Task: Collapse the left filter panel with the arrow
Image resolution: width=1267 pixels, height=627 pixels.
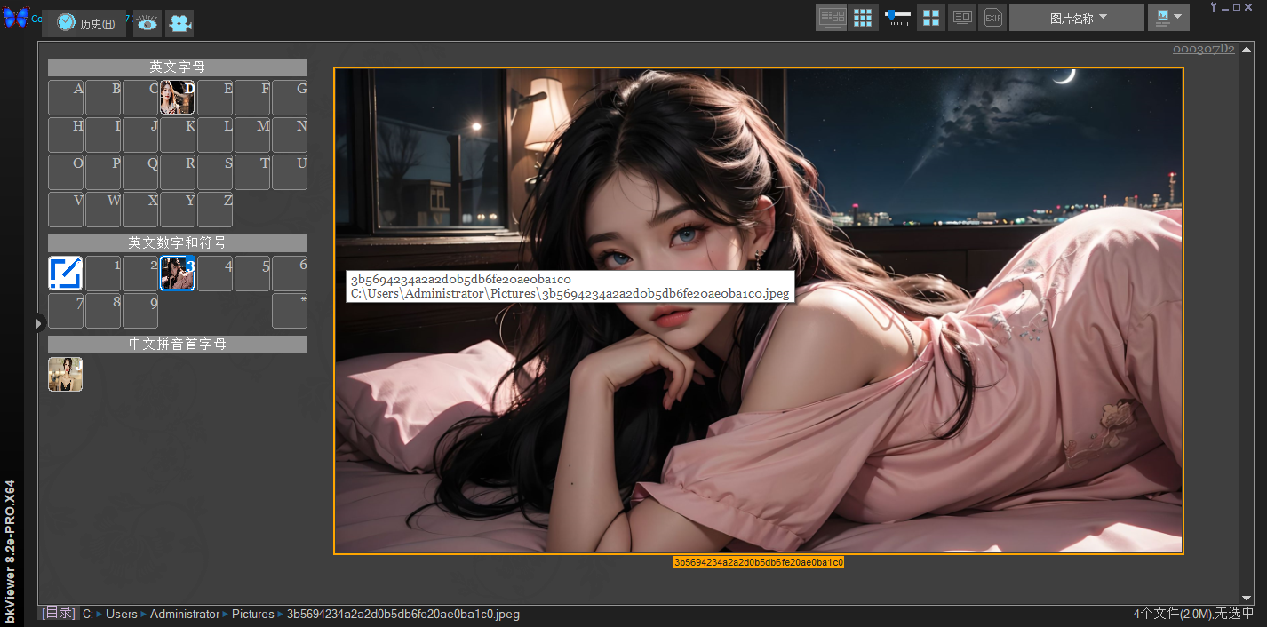Action: 38,323
